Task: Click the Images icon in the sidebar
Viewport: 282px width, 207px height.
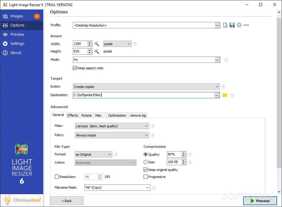Action: 5,16
